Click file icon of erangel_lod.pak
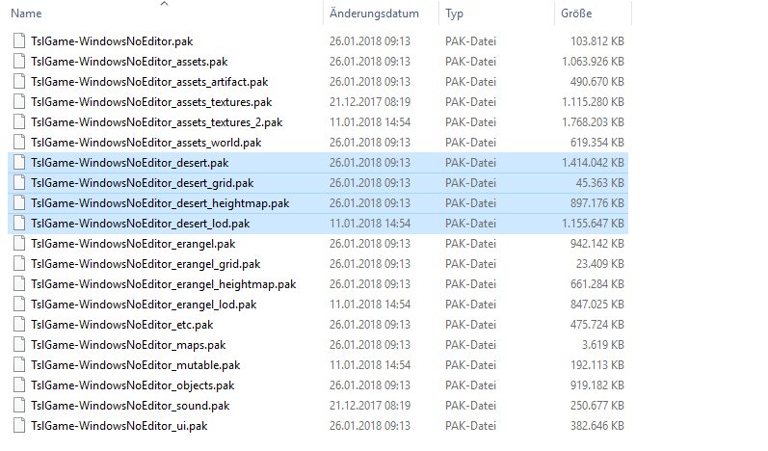768x451 pixels. pos(19,305)
